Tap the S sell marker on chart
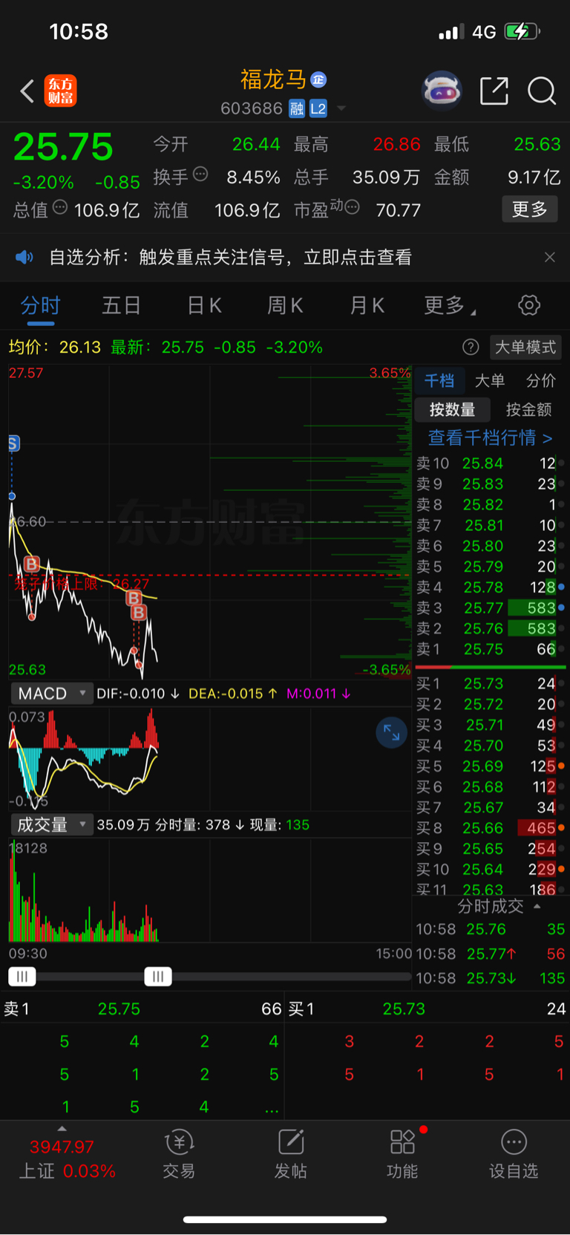This screenshot has width=570, height=1235. (13, 443)
